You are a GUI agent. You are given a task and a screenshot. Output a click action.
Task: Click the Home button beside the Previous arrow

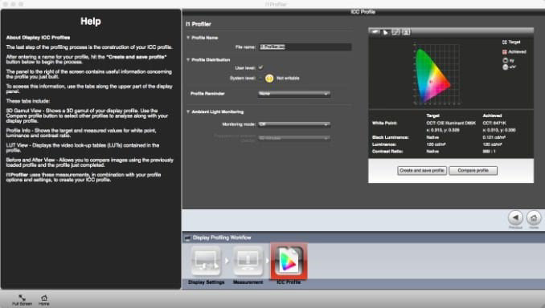534,218
